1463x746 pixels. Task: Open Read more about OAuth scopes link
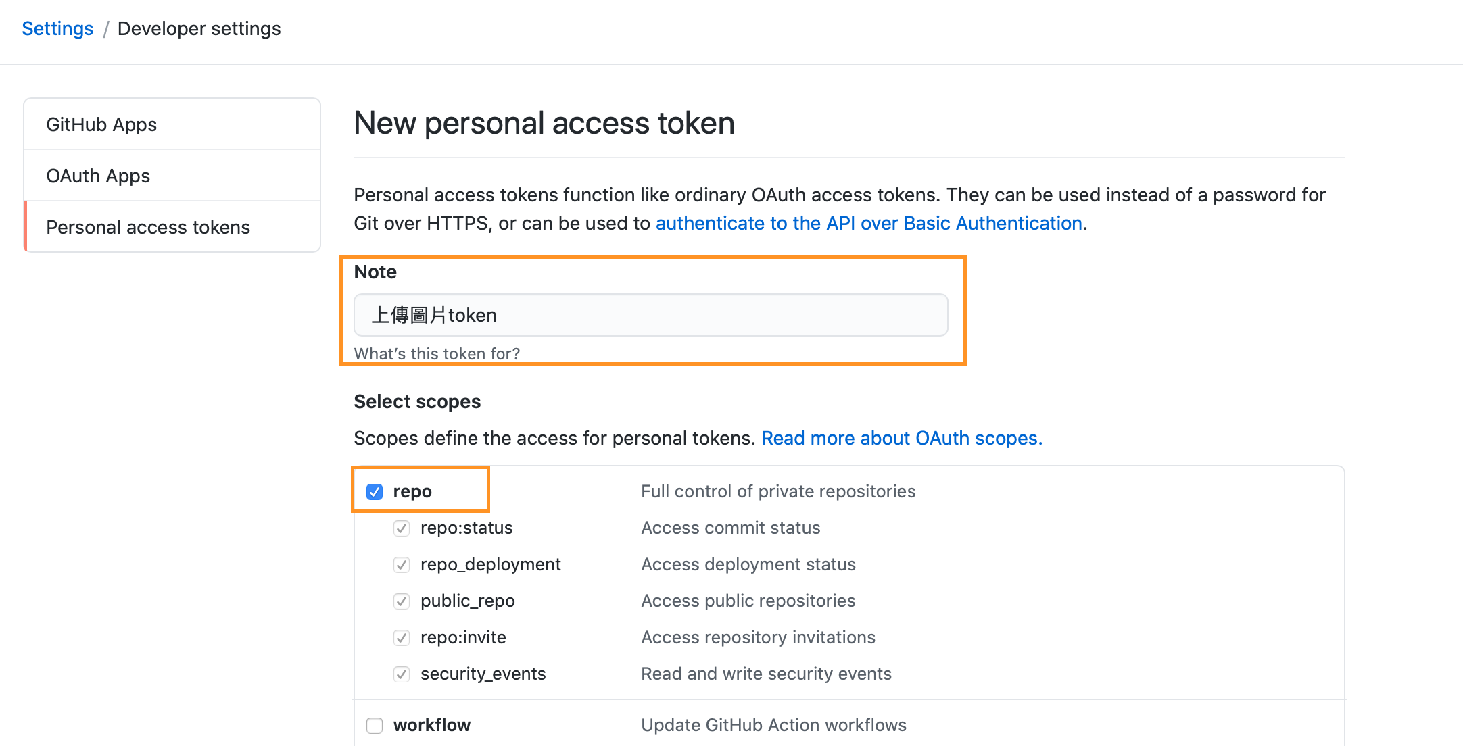pos(901,438)
